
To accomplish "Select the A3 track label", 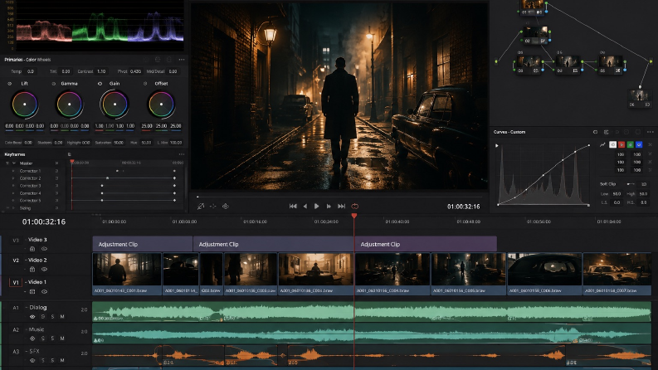I will [x=16, y=352].
